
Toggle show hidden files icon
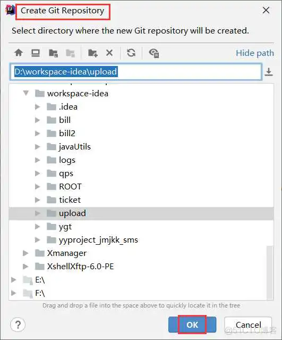(x=154, y=53)
